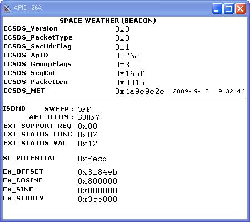Click the CCSDS_SeqCnt label
Viewport: 250px width, 222px height.
coord(29,73)
